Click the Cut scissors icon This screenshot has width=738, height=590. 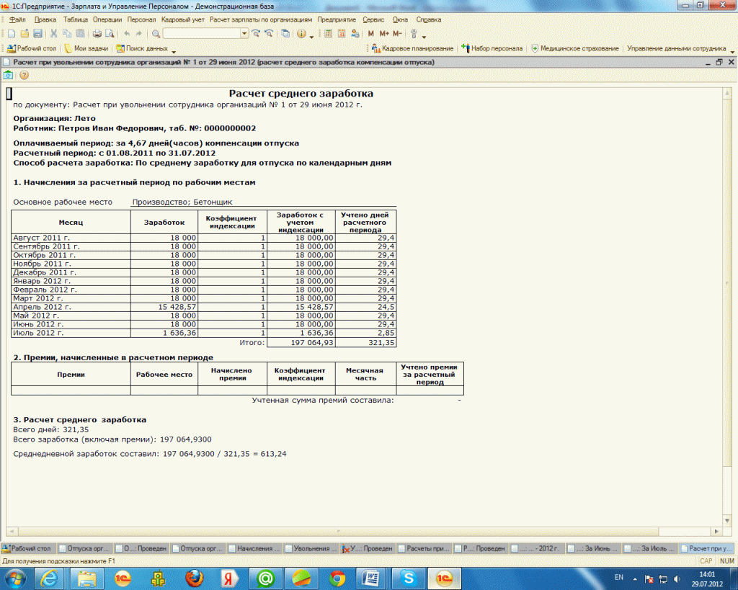pyautogui.click(x=54, y=34)
